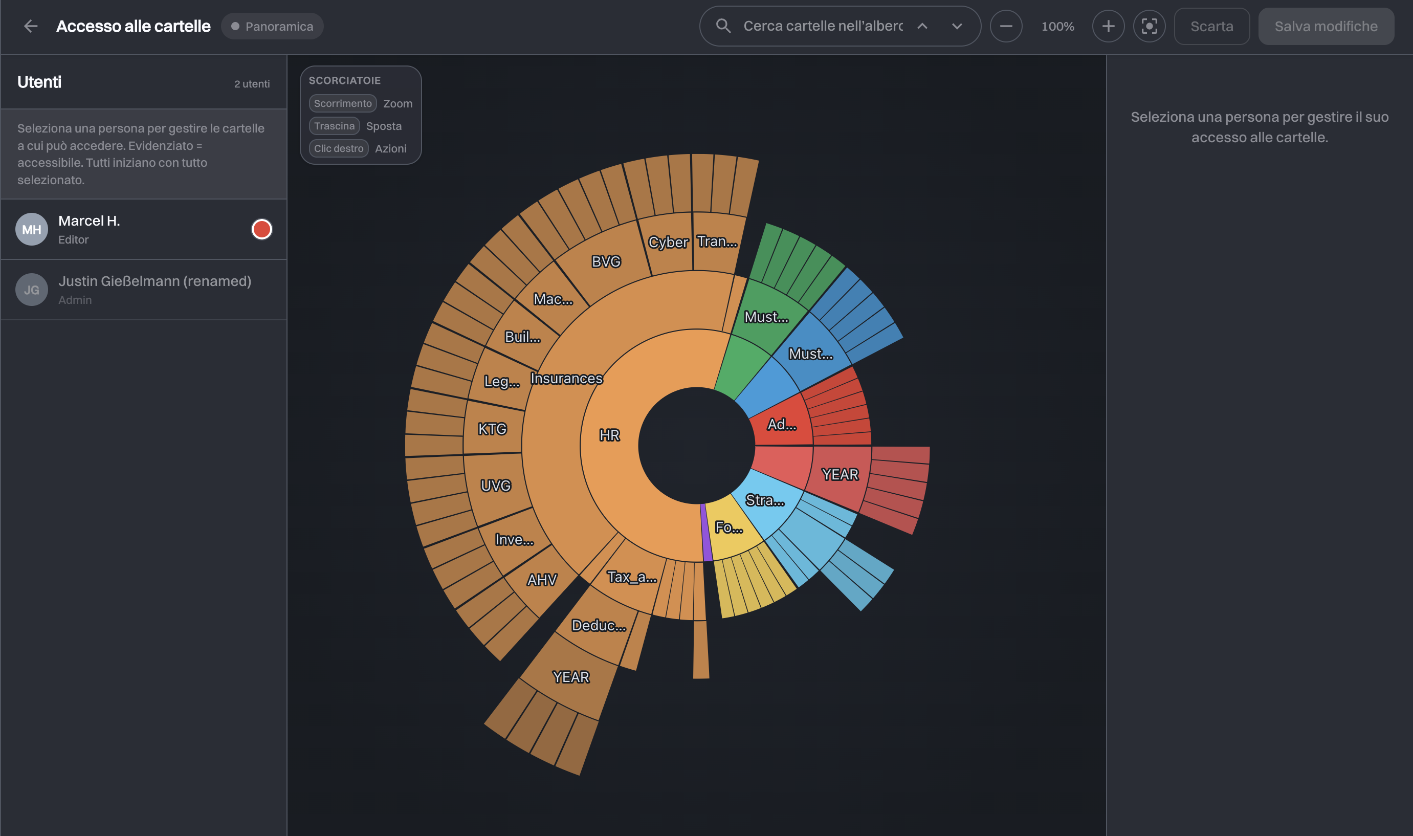
Task: Zoom in with the plus button
Action: point(1108,26)
